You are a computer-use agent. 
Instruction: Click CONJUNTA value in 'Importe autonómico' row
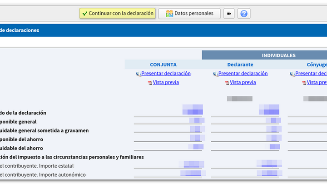(x=193, y=173)
